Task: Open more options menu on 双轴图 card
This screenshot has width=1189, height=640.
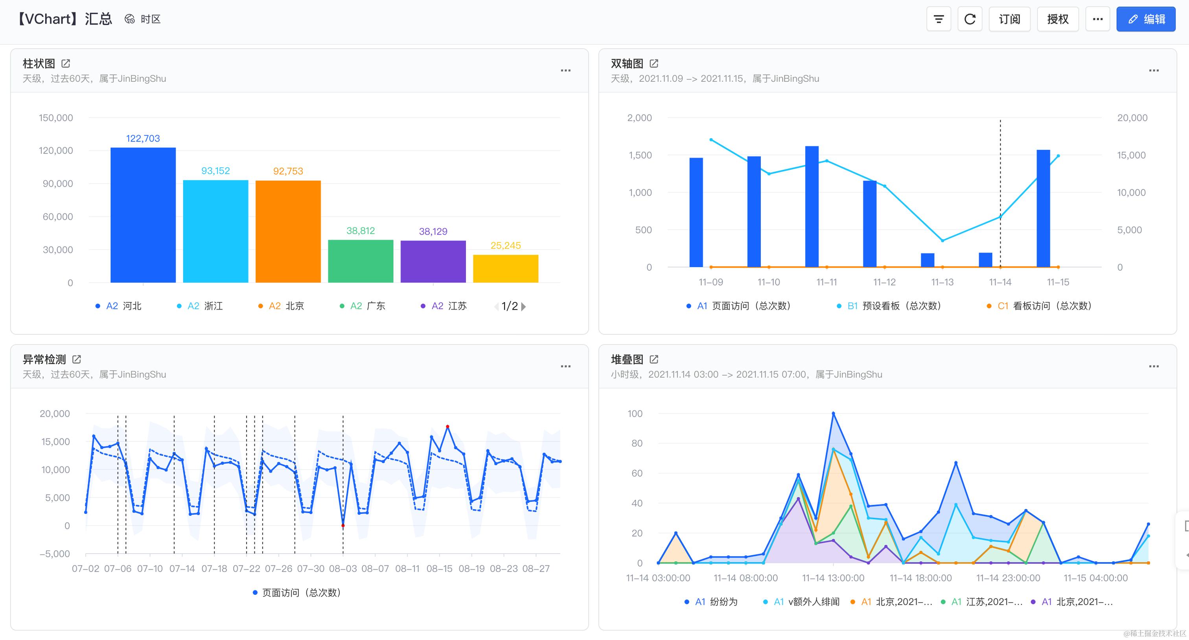Action: [x=1154, y=71]
